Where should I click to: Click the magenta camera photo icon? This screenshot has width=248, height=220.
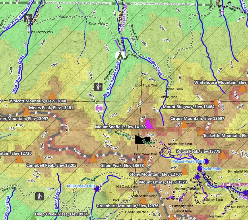[99, 108]
